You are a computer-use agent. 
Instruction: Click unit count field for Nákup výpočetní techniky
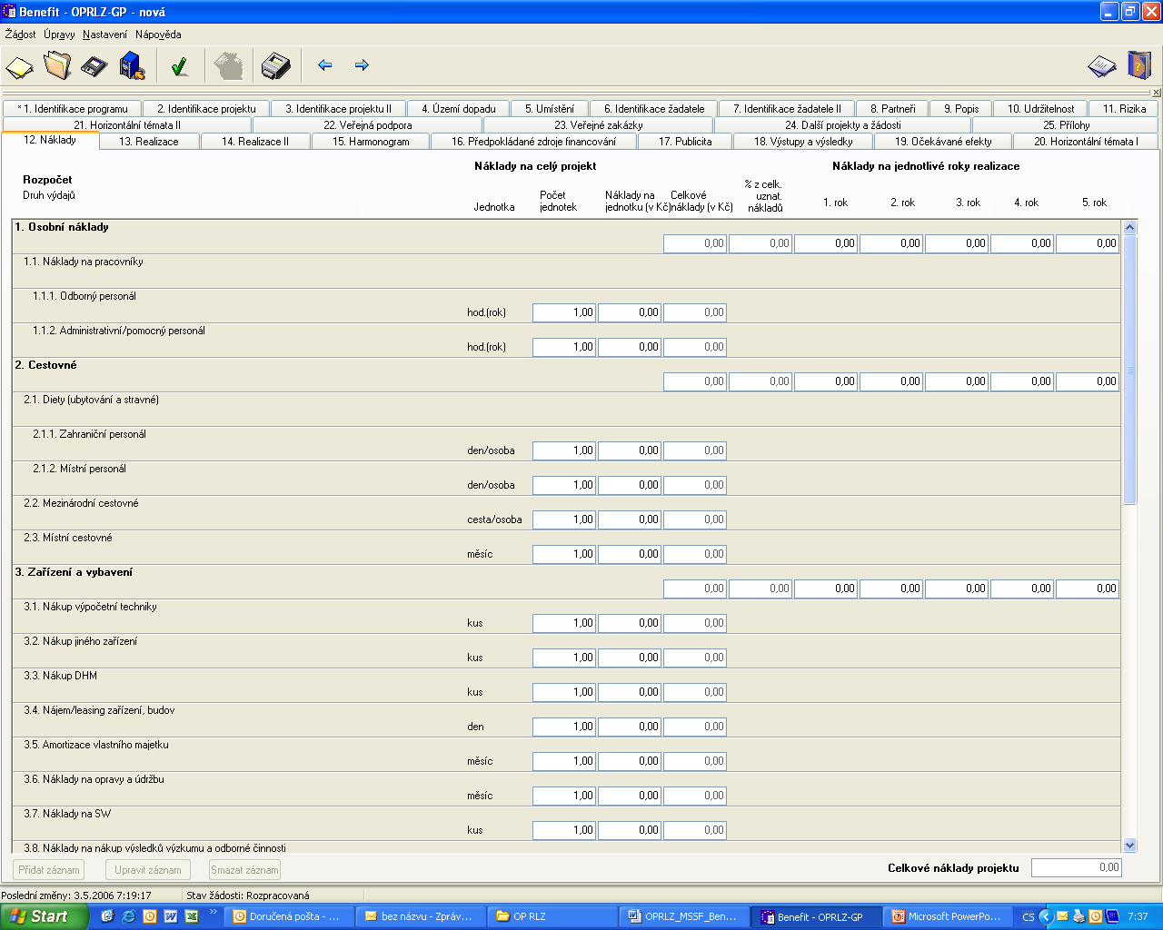(x=564, y=623)
